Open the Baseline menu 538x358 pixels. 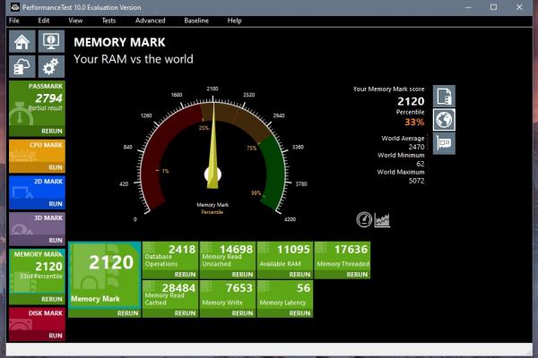click(x=196, y=21)
